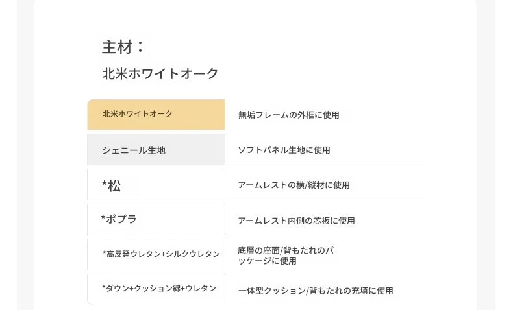
Task: Click the 一体型クッション/背もたれの充填に使用 description
Action: [315, 291]
